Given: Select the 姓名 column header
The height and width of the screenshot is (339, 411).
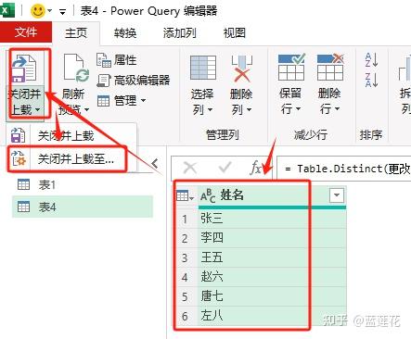Looking at the screenshot, I should tap(272, 195).
